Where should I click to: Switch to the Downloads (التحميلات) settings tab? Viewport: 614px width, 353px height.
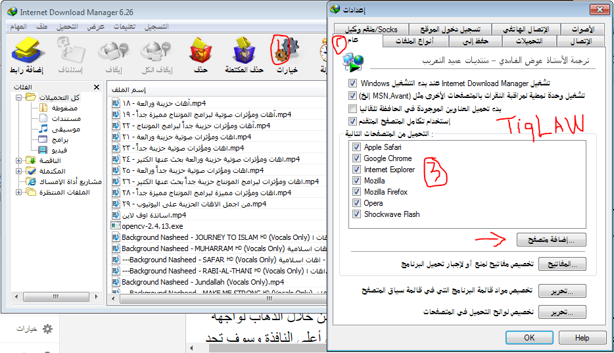click(529, 41)
